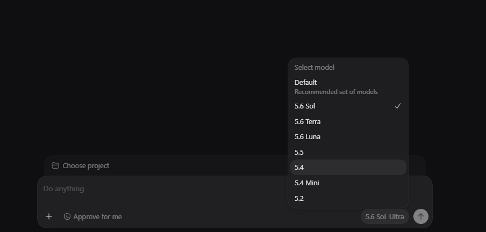Switch to model 5.5
This screenshot has height=232, width=486.
click(348, 152)
